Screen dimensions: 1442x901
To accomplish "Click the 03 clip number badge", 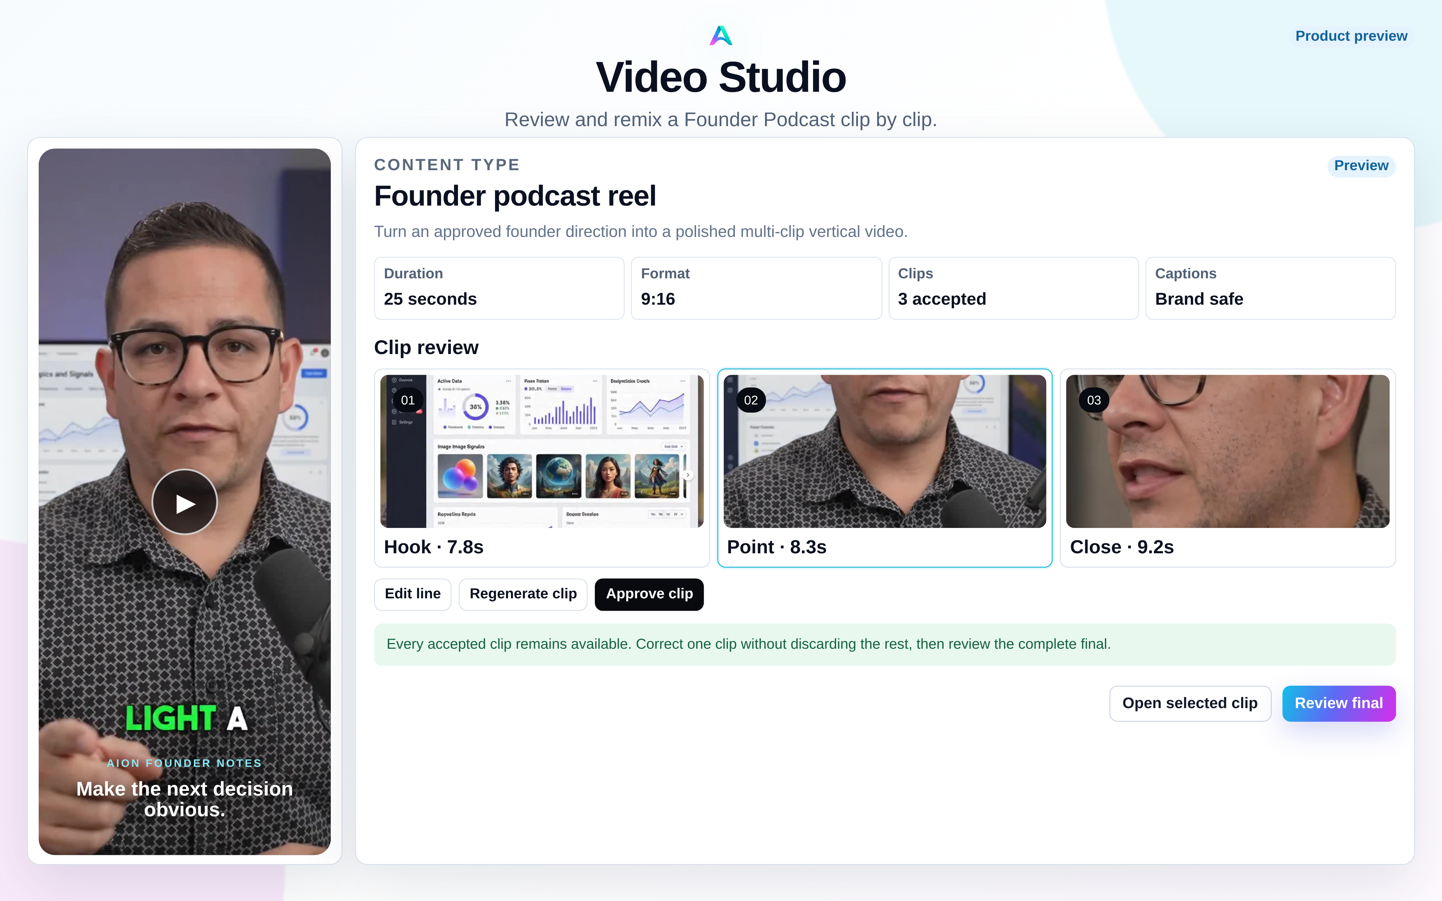I will [x=1094, y=400].
